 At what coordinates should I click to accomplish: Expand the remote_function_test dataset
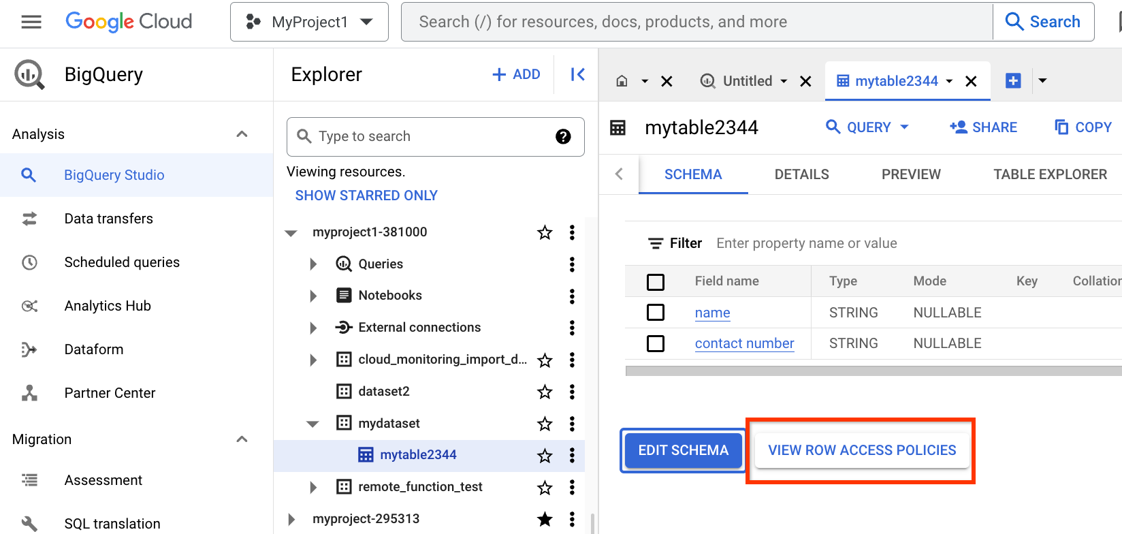(313, 487)
